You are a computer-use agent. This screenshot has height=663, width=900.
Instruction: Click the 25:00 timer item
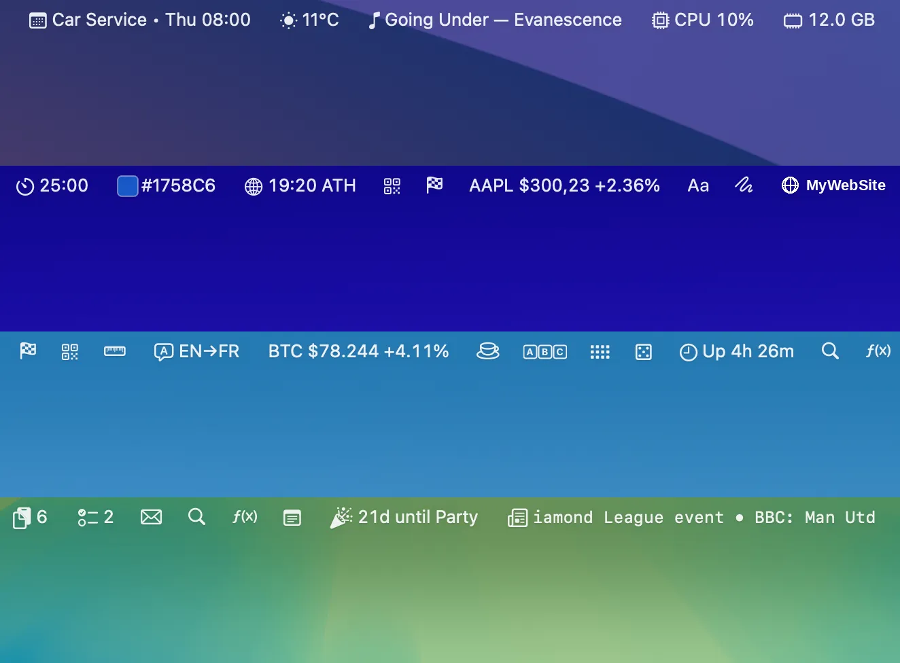(52, 185)
